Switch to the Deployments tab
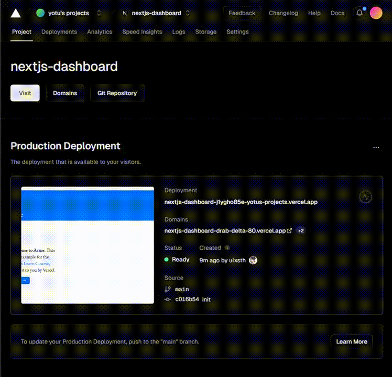Viewport: 392px width, 377px height. pyautogui.click(x=59, y=32)
